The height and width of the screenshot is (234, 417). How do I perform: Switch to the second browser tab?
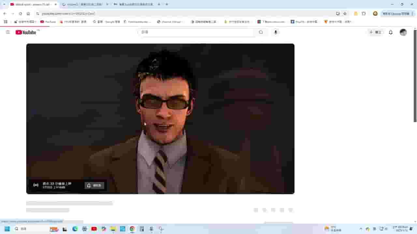(85, 5)
